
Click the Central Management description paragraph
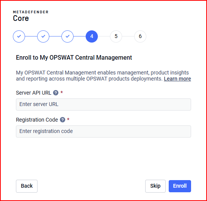(103, 76)
